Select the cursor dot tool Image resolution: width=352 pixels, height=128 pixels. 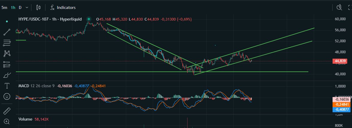tap(7, 21)
